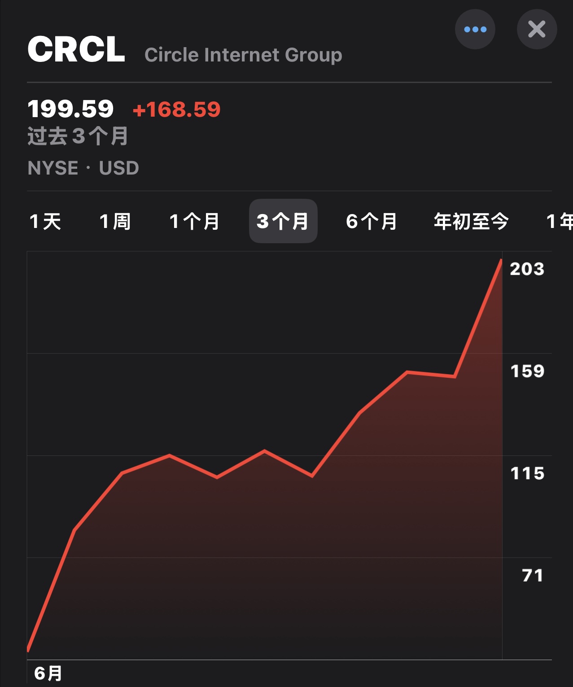Tap the 过去3个月 period label

[78, 136]
